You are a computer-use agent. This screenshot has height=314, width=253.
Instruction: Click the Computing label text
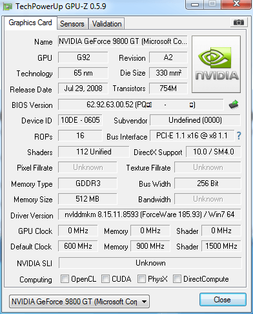(x=35, y=280)
